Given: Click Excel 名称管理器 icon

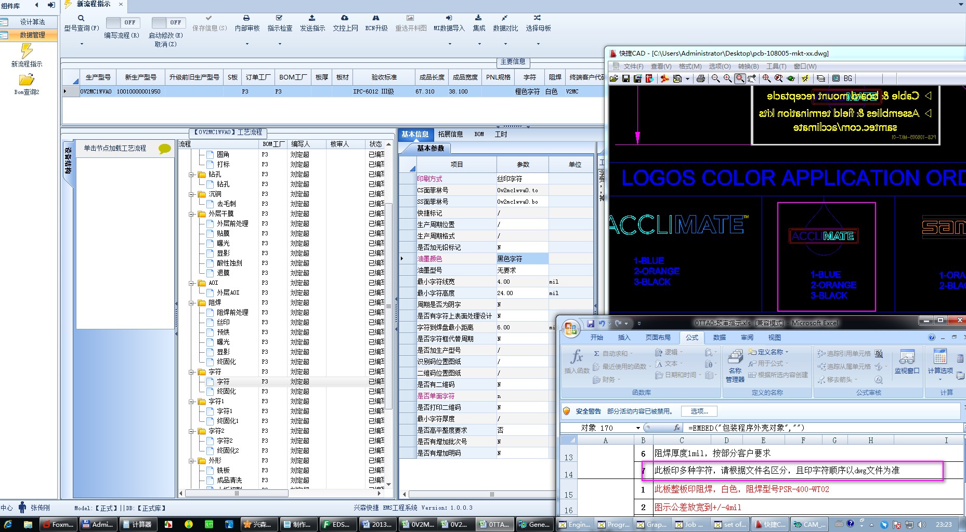Looking at the screenshot, I should [735, 366].
